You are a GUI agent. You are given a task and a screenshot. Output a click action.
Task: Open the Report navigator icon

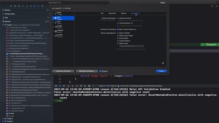coord(42,6)
